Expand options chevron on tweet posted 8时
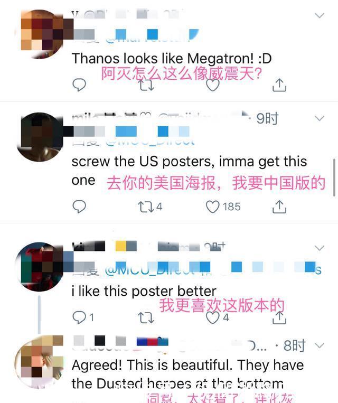Screen dimensions: 338x403 pyautogui.click(x=320, y=345)
